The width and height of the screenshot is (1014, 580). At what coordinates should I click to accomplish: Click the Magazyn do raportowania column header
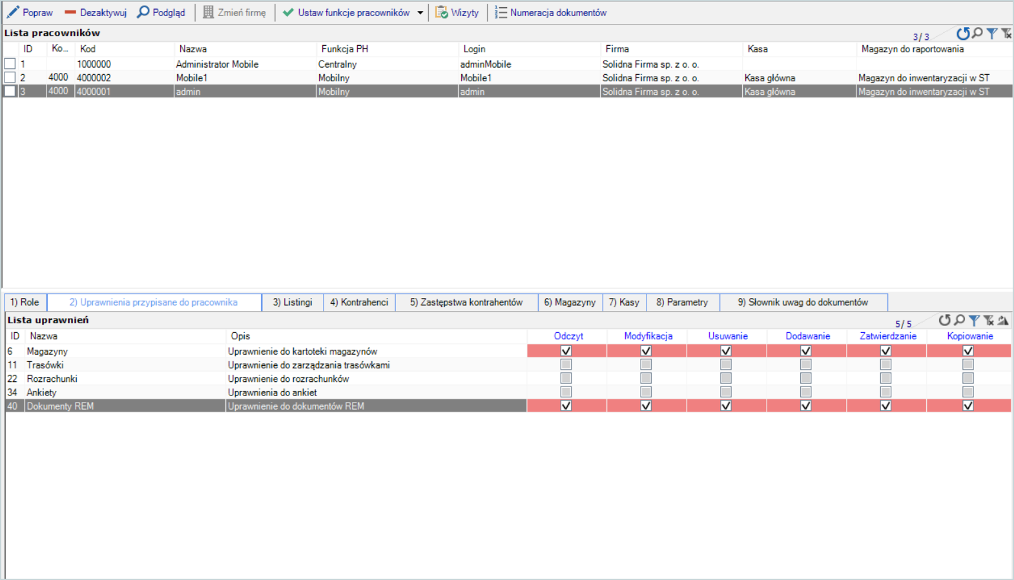935,49
